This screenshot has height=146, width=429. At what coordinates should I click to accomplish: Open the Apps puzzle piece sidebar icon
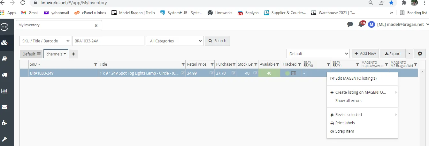click(4, 123)
